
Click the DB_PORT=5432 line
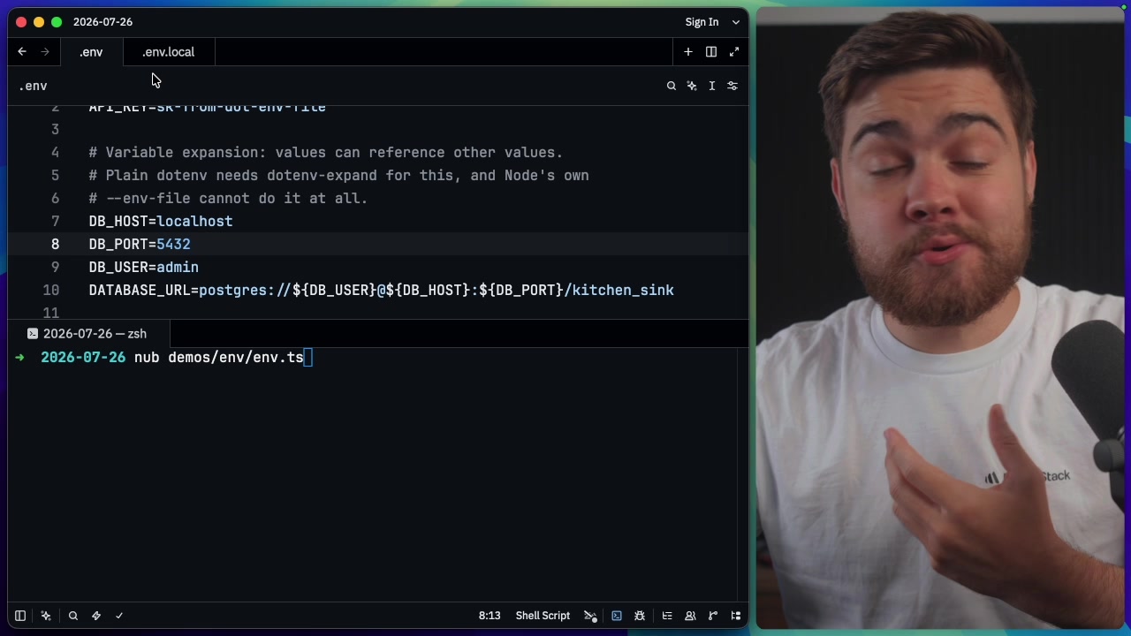[x=140, y=245]
